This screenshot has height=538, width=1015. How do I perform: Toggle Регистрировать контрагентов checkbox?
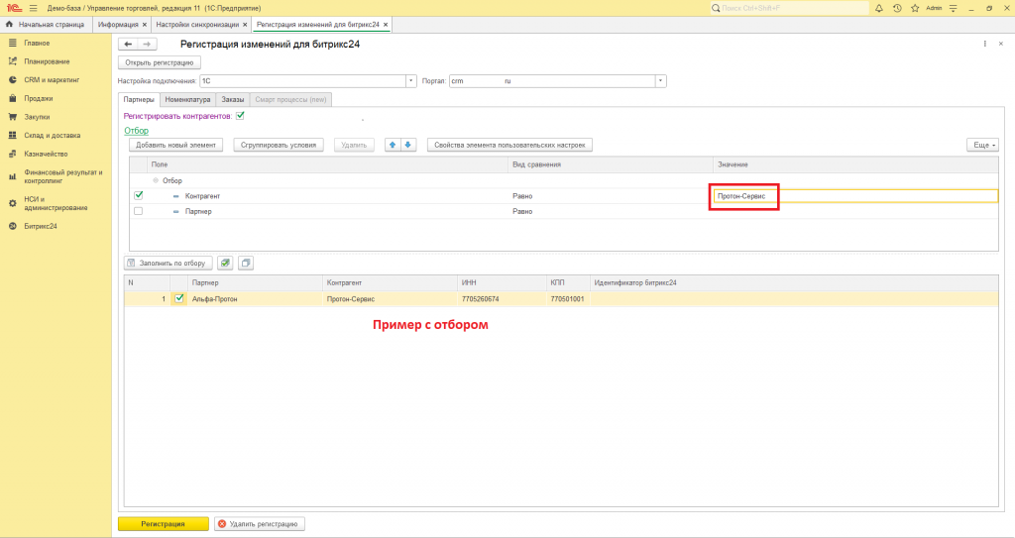coord(240,116)
